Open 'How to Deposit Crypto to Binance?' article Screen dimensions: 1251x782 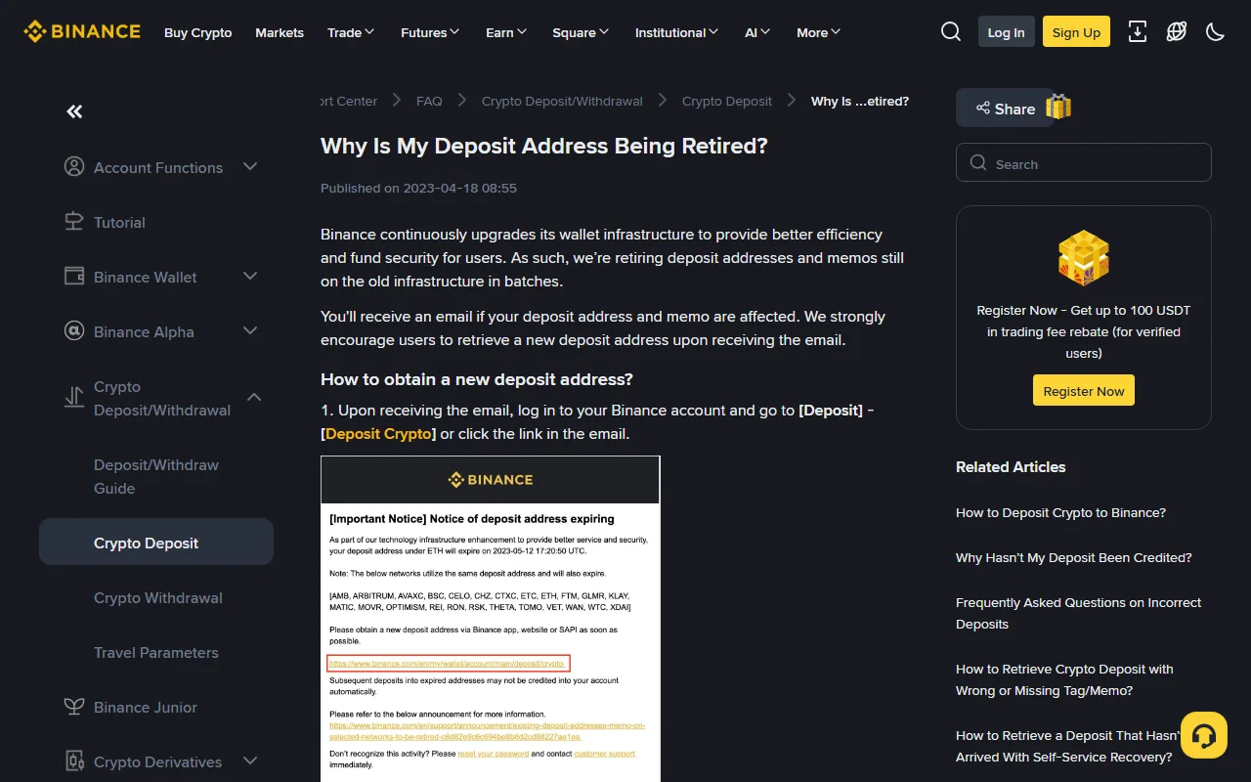[1060, 513]
